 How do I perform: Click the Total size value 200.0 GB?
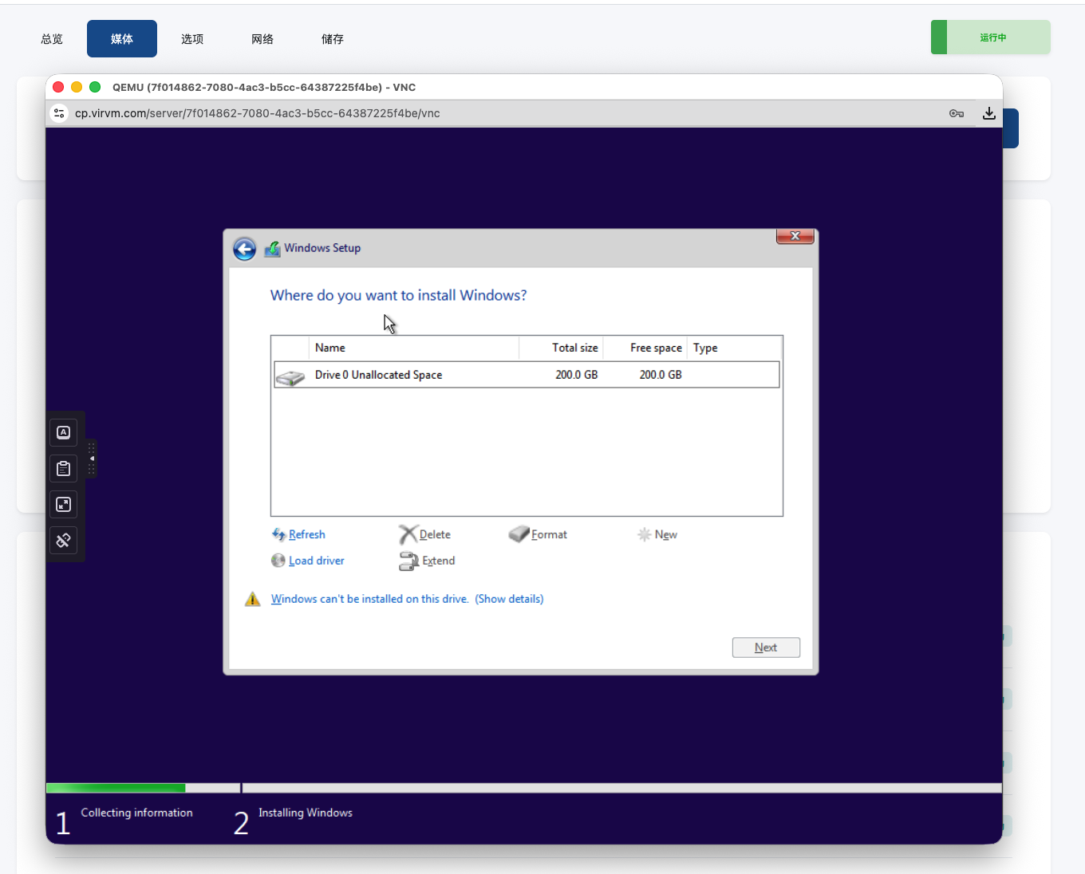point(577,375)
